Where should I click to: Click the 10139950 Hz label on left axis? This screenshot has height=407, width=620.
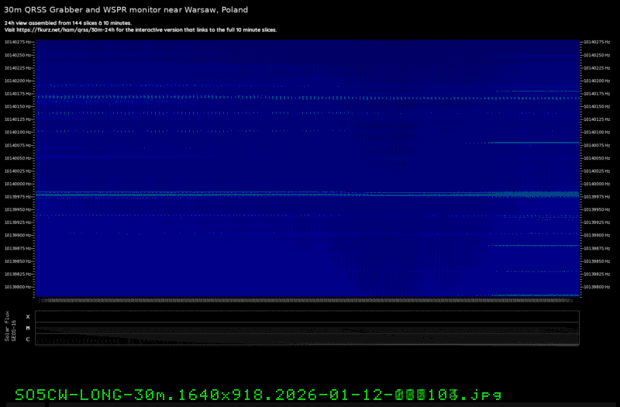coord(18,209)
